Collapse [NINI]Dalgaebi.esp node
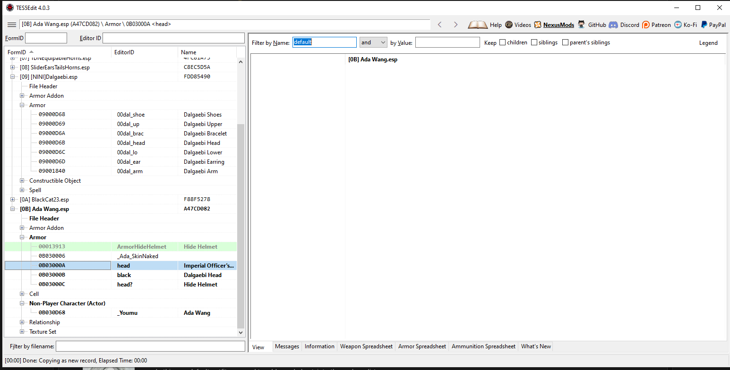Viewport: 730px width, 370px height. (13, 77)
